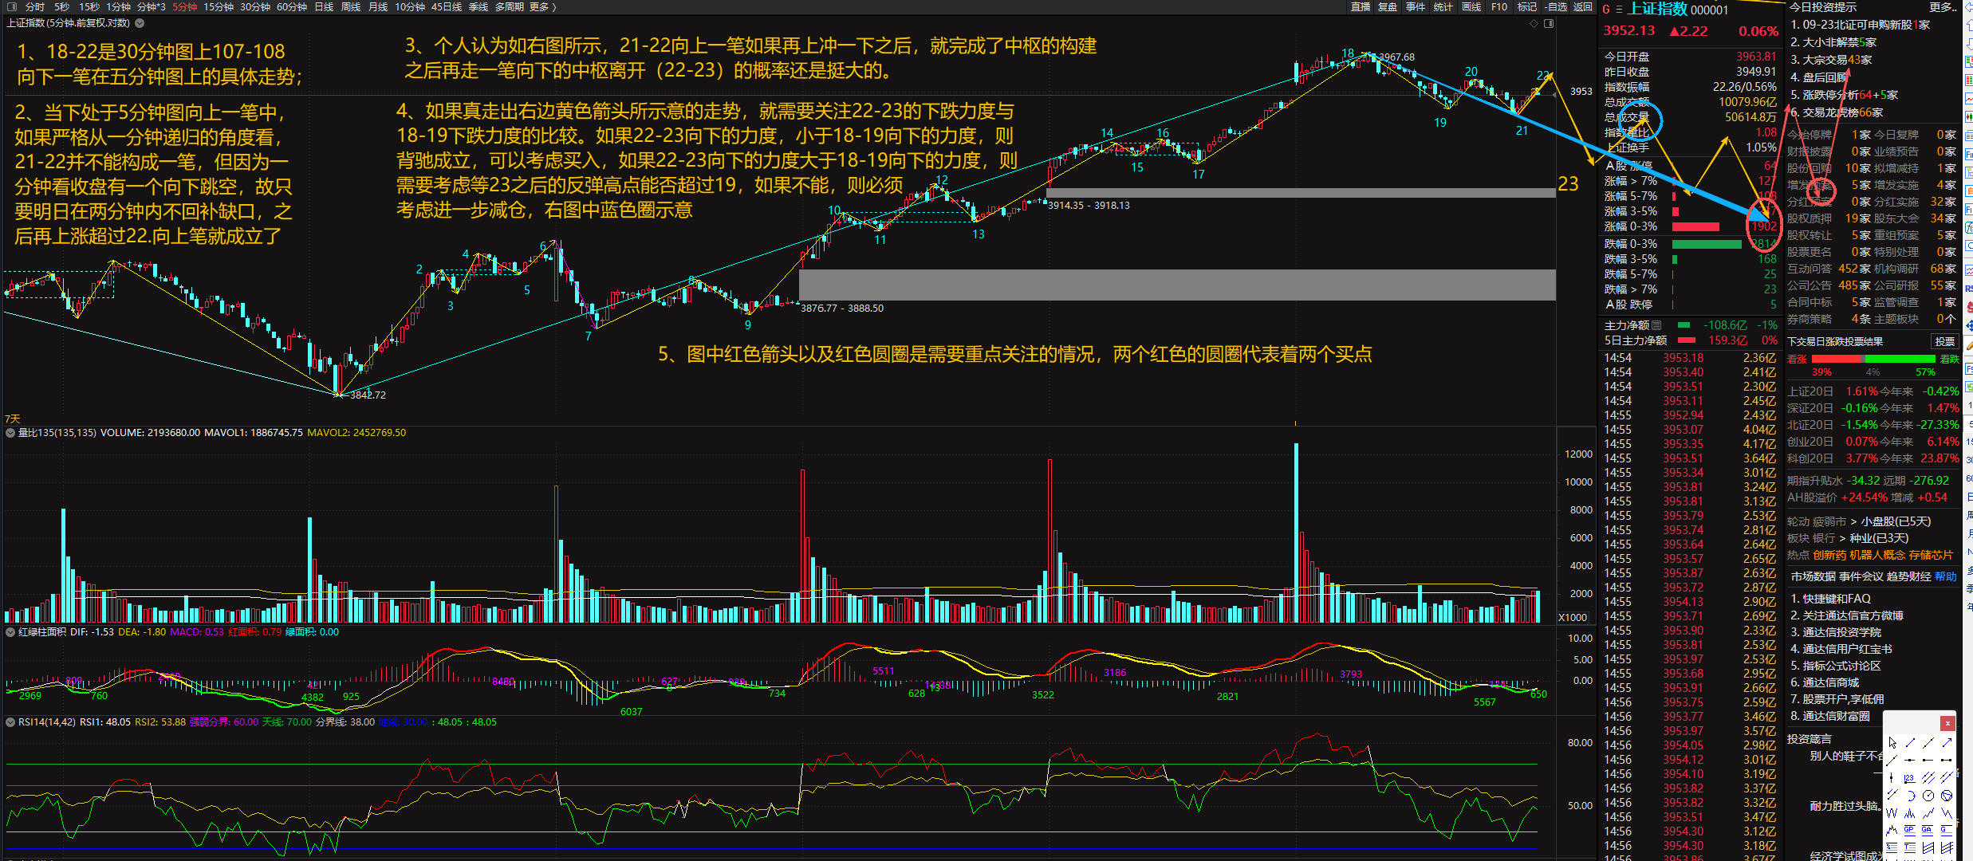Screen dimensions: 1973x861
Task: Toggle the 量比135 volume indicator settings icon
Action: 10,433
